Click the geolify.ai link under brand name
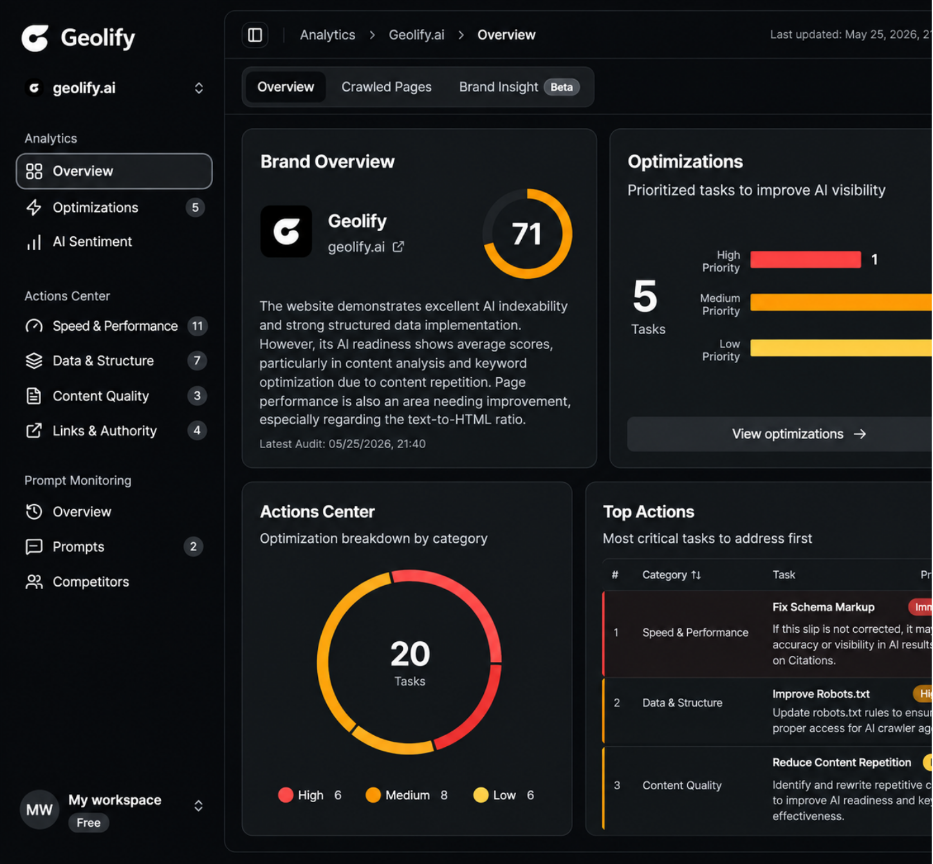Screen dimensions: 933x864 click(x=356, y=247)
